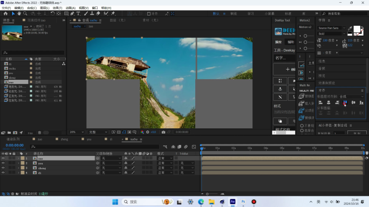Select the Zoom magnifier tool
The image size is (369, 207).
pos(25,13)
